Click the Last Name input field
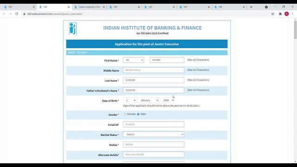Viewport: 297px width, 167px height. pos(154,80)
